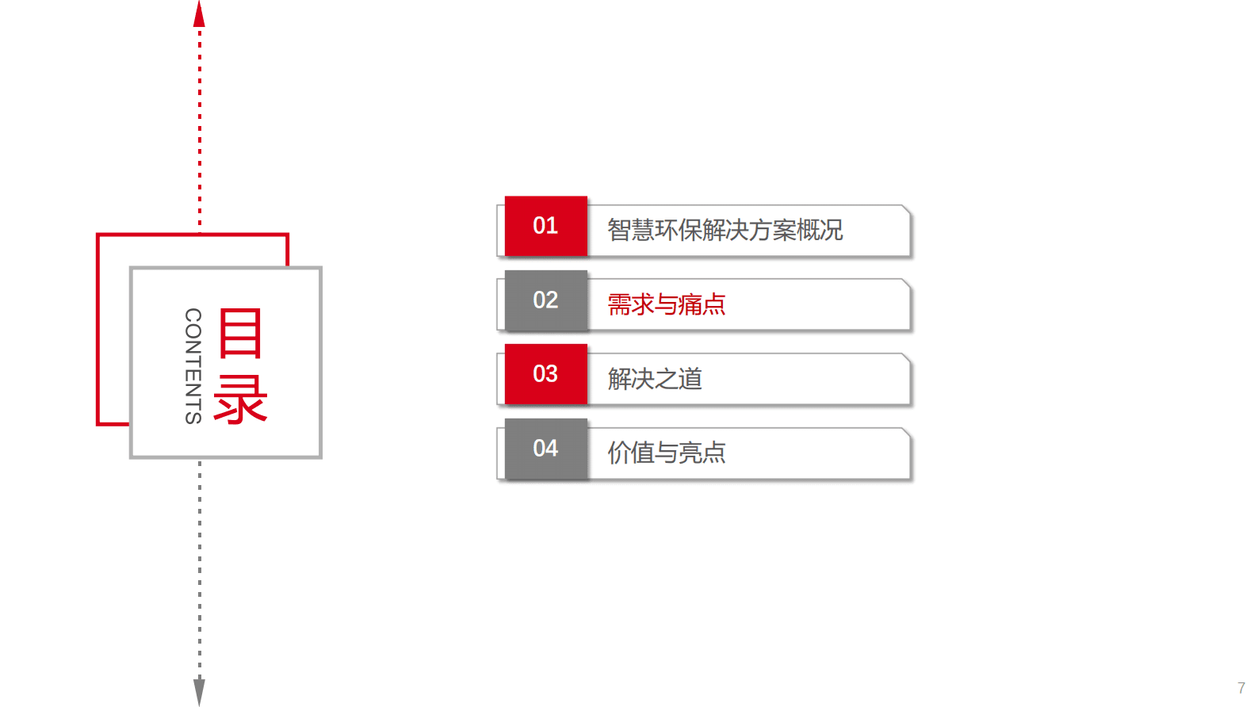Click the red 03 number box
This screenshot has height=707, width=1258.
pyautogui.click(x=545, y=374)
